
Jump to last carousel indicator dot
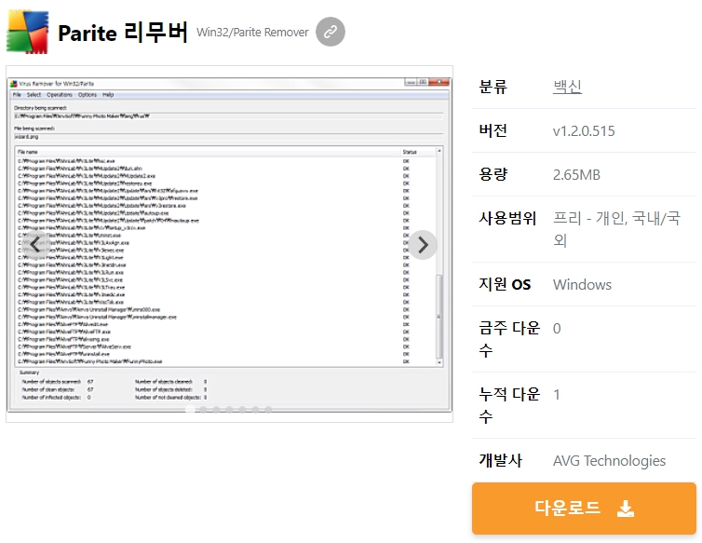[x=268, y=409]
